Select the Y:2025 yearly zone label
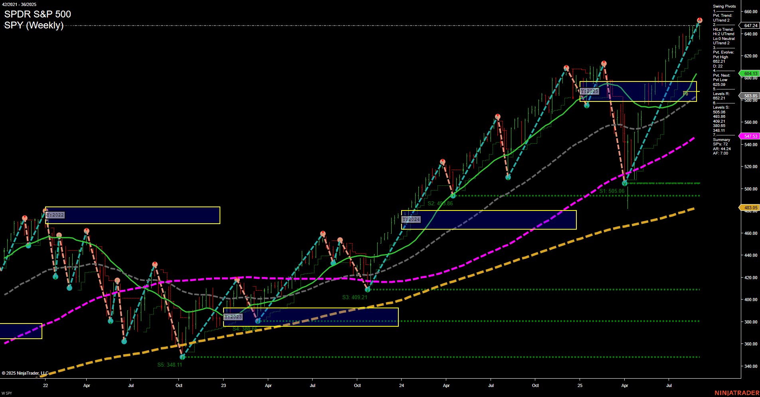Viewport: 760px width, 397px height. pyautogui.click(x=590, y=91)
